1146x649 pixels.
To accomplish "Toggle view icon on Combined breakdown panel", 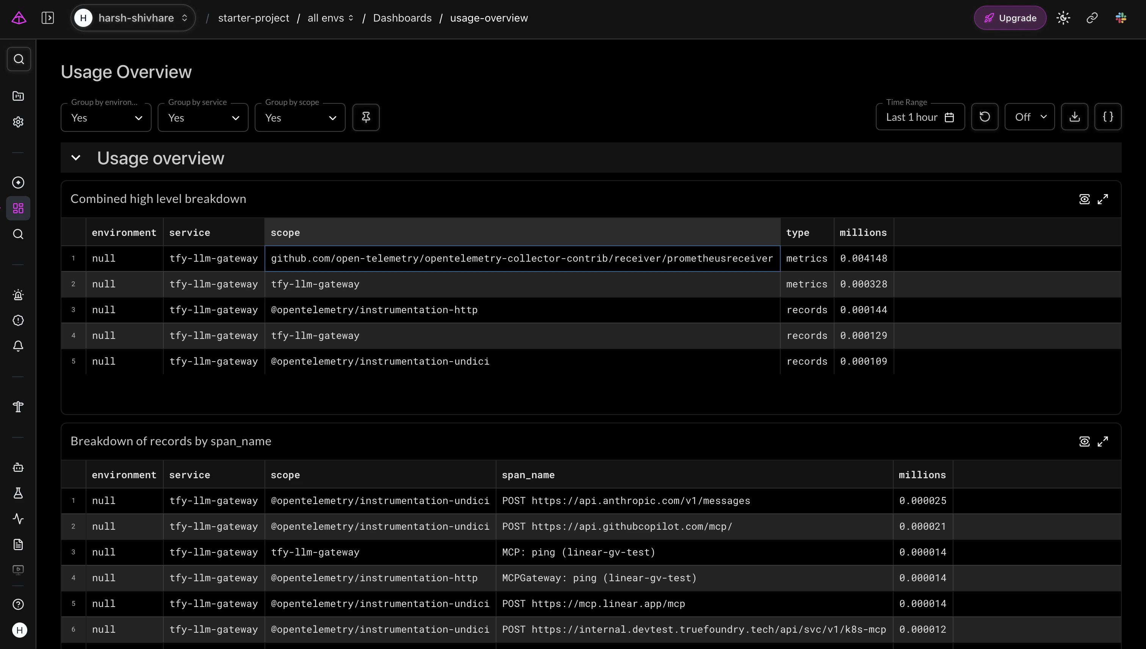I will pos(1085,199).
